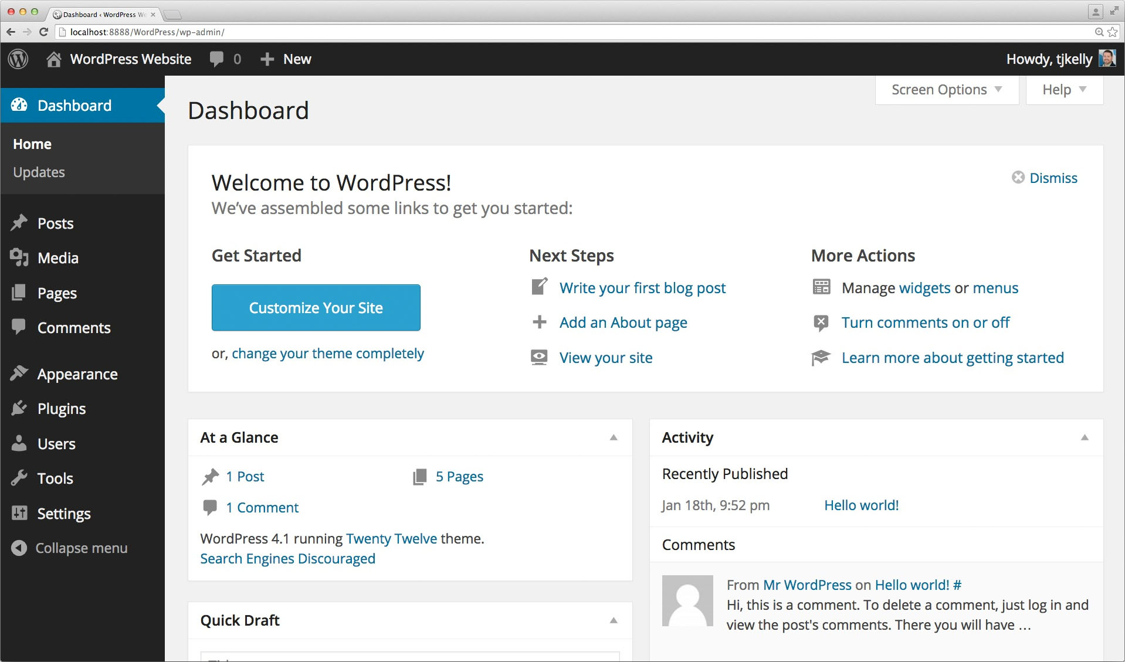The width and height of the screenshot is (1125, 662).
Task: Collapse the Activity panel
Action: click(x=1085, y=437)
